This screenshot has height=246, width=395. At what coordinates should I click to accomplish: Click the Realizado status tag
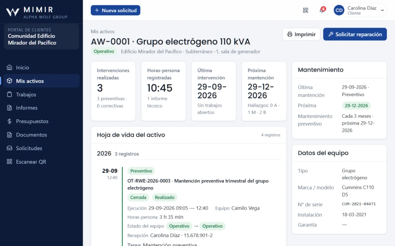(165, 197)
